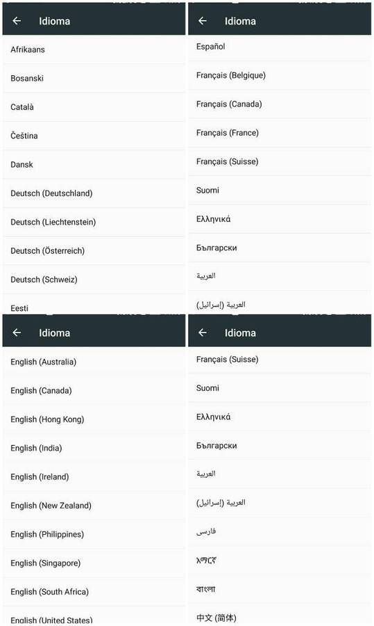Tap back arrow above English (Australia) list
The height and width of the screenshot is (626, 374).
(17, 332)
